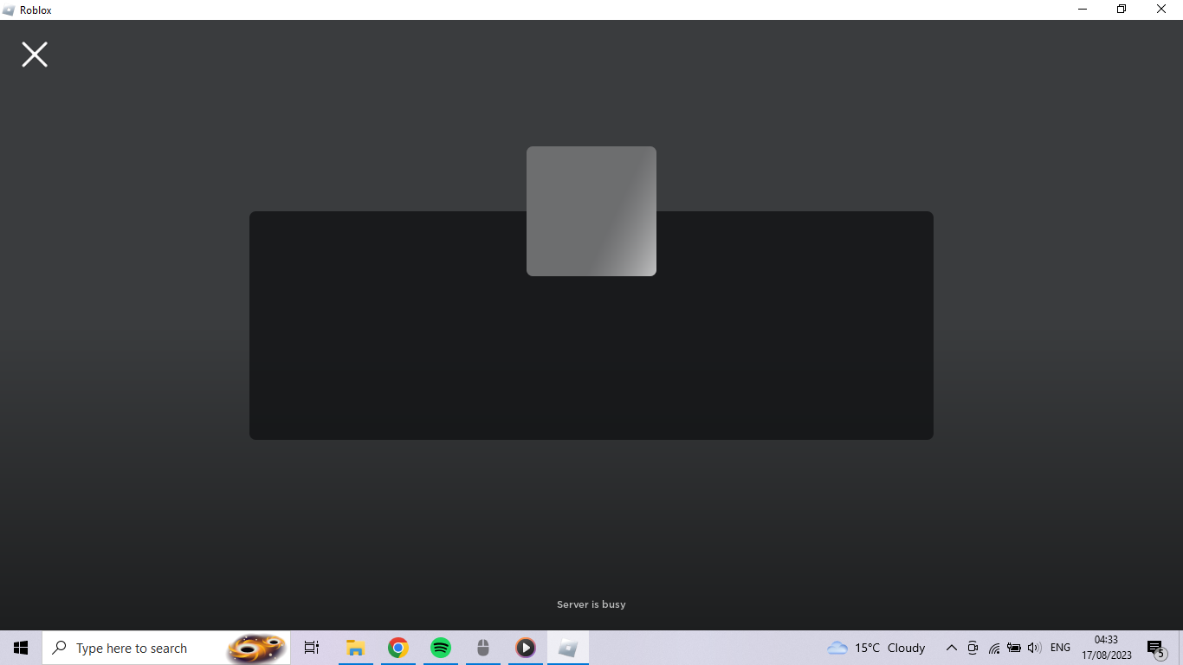Click the game thumbnail placeholder in the center
The height and width of the screenshot is (665, 1183).
point(591,211)
